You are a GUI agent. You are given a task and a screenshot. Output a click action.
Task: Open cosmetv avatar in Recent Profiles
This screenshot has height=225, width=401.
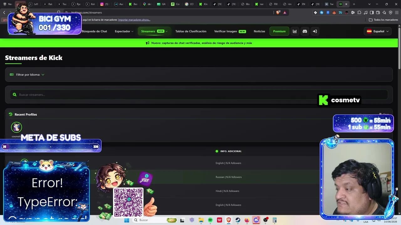click(x=17, y=127)
